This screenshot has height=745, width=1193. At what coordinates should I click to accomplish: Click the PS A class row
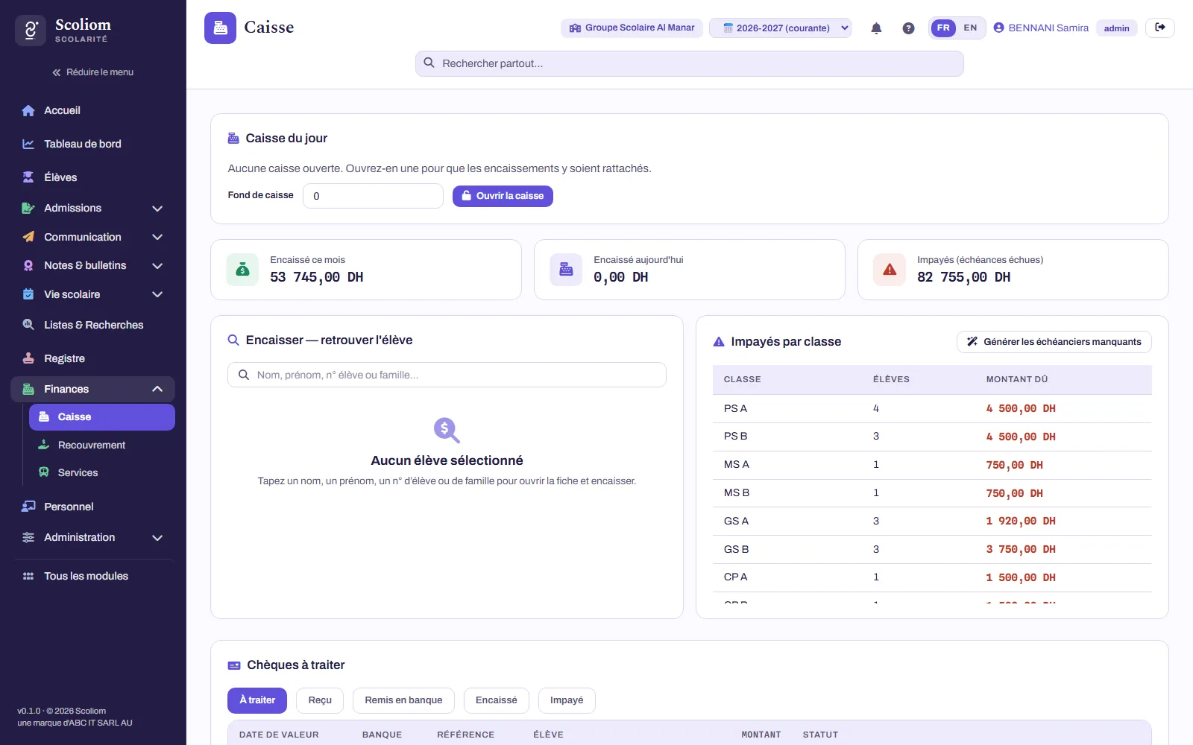tap(932, 408)
